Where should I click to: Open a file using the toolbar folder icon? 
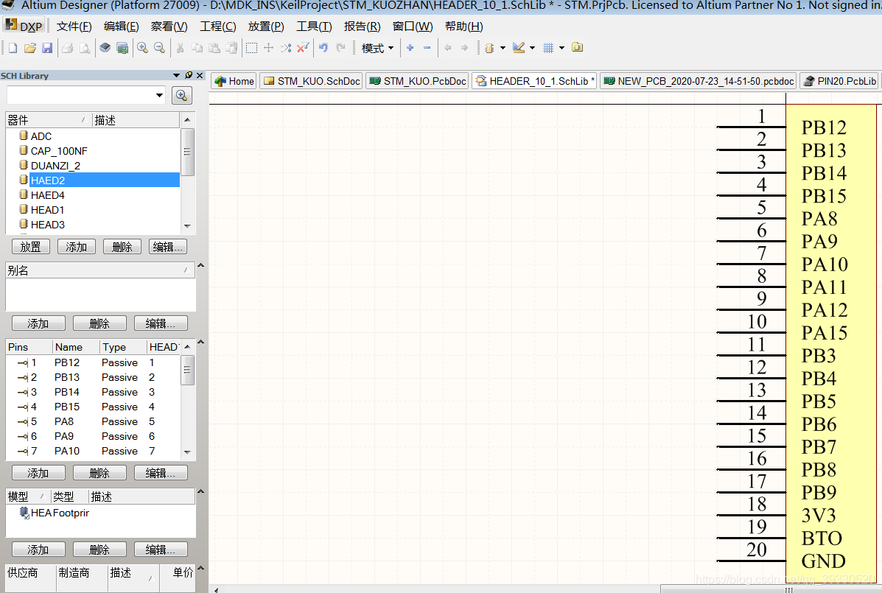tap(29, 47)
